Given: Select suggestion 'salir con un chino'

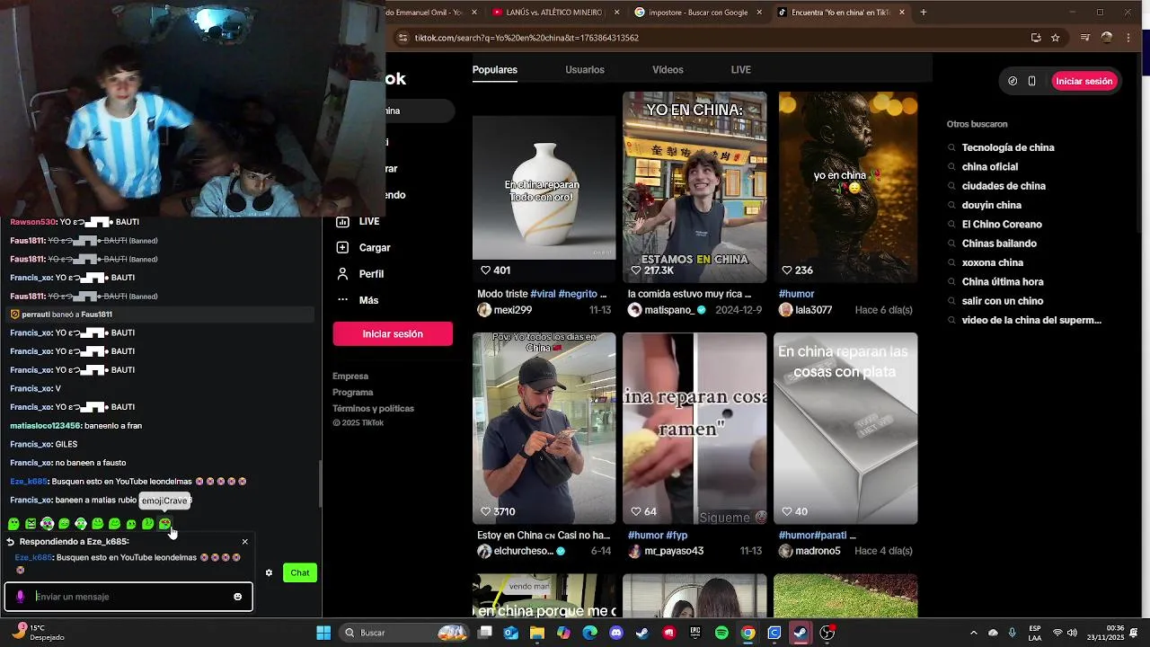Looking at the screenshot, I should (x=1003, y=301).
